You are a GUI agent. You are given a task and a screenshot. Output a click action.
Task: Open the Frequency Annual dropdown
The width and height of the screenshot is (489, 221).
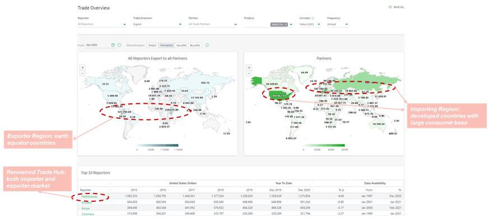pyautogui.click(x=338, y=24)
